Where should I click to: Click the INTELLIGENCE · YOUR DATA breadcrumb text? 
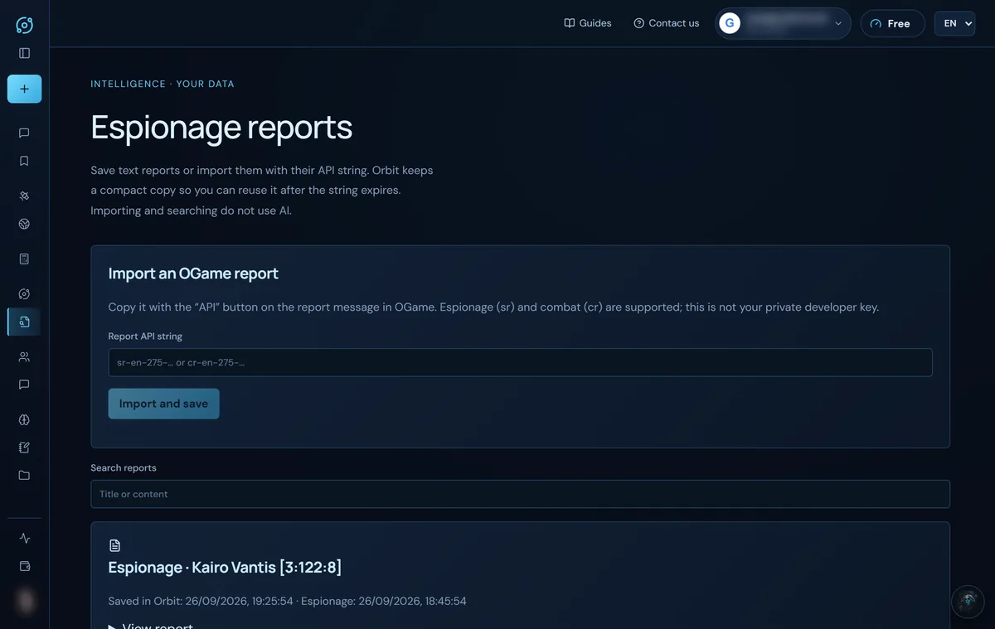[x=163, y=84]
